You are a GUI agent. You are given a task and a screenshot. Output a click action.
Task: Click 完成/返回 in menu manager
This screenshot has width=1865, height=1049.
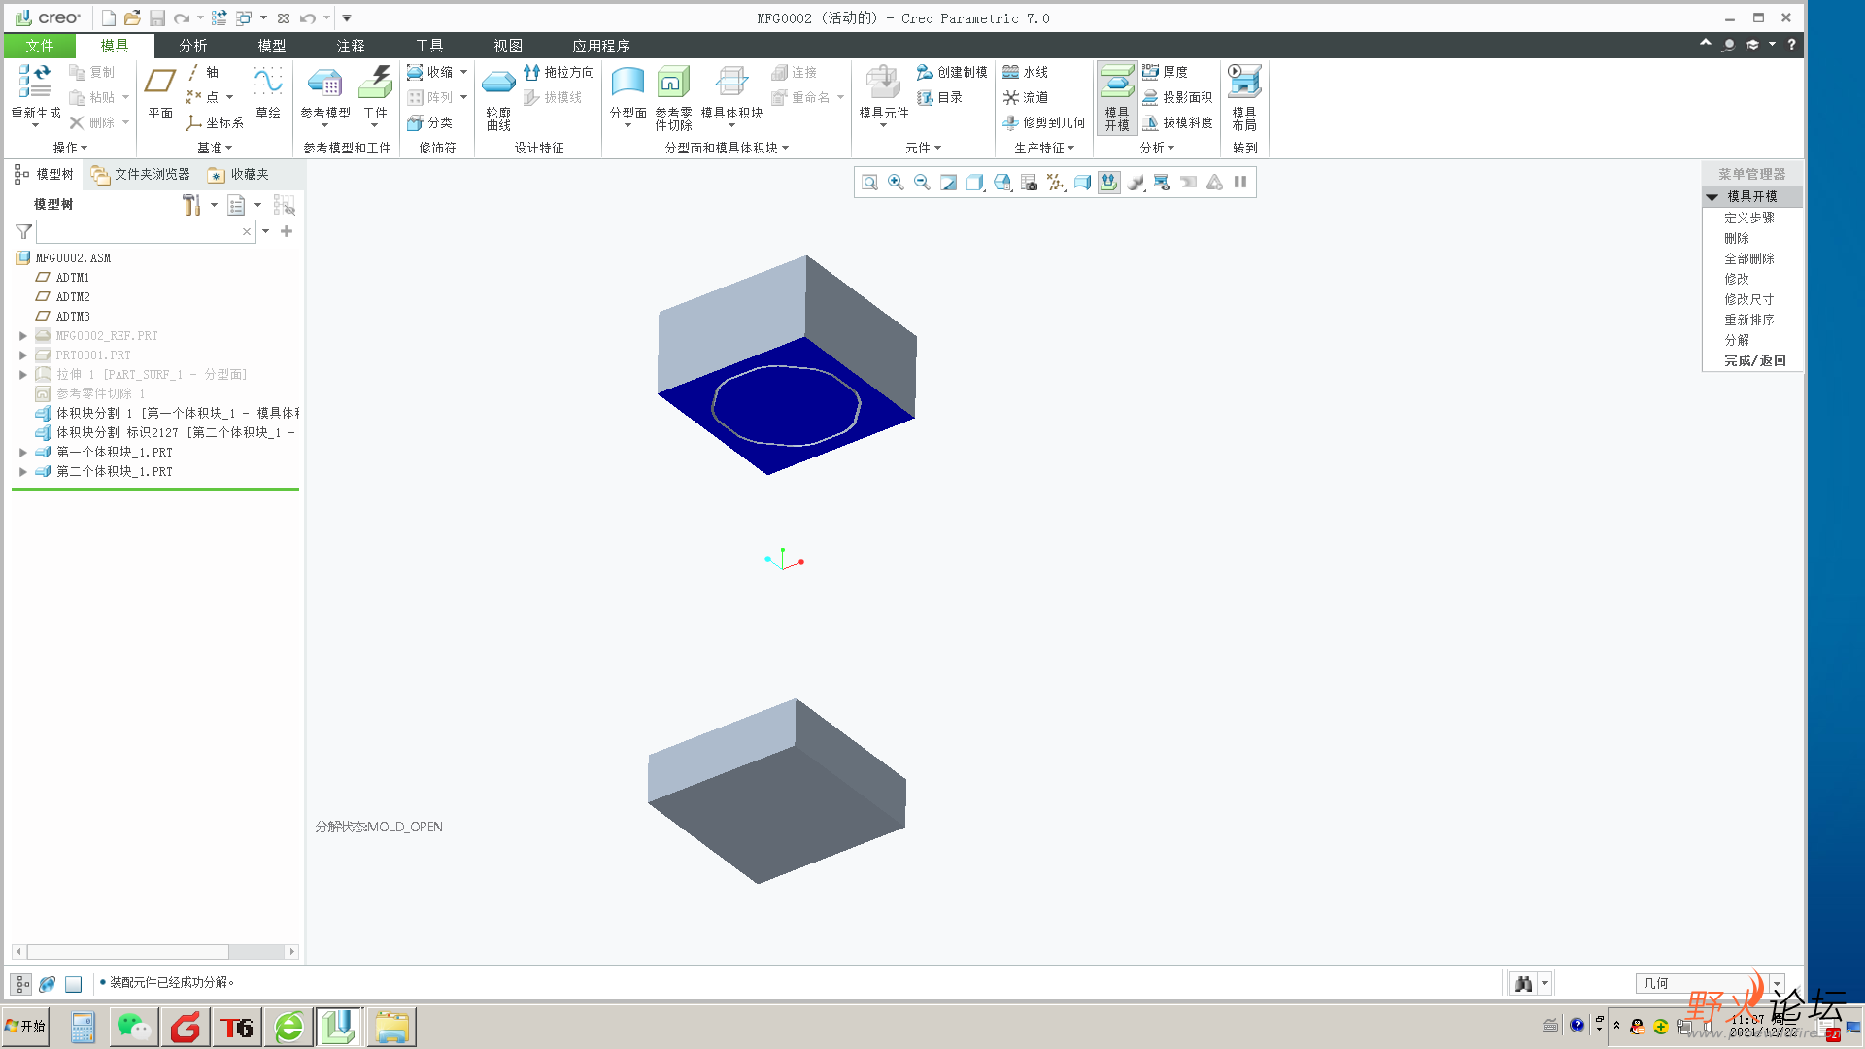coord(1754,360)
